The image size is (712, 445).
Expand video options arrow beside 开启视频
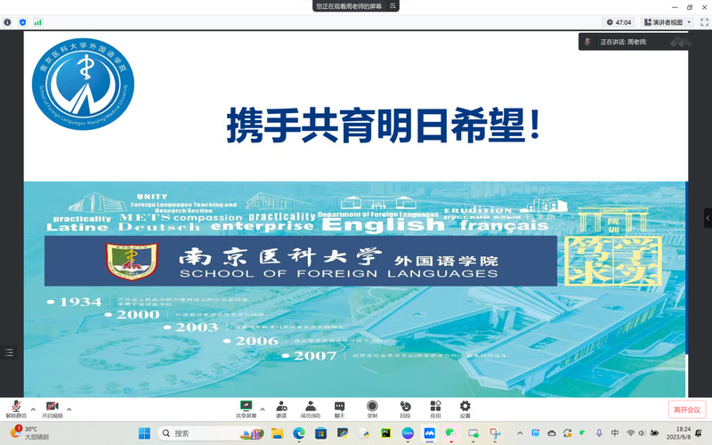(x=69, y=409)
